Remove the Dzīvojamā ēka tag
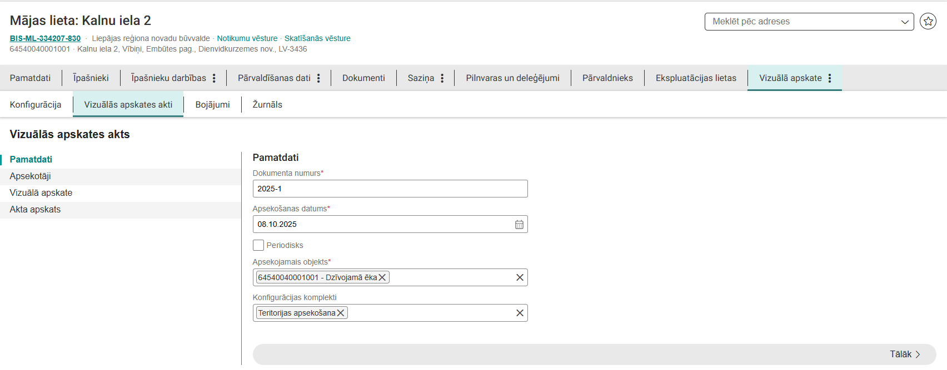The image size is (947, 370). 382,277
